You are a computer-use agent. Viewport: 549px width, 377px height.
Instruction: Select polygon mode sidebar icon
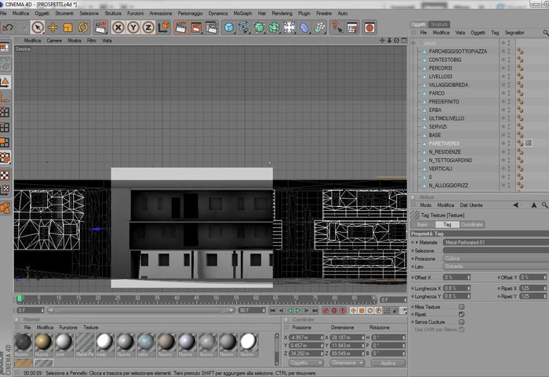[x=5, y=143]
